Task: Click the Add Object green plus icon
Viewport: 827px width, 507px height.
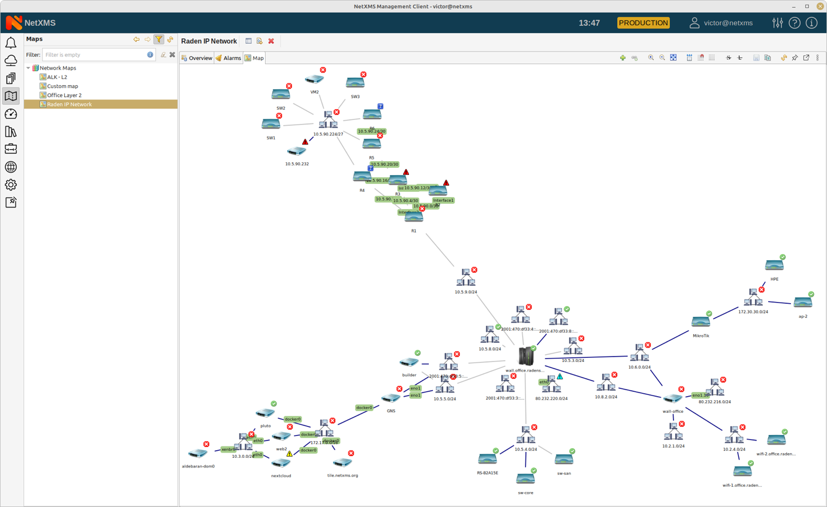Action: (622, 58)
